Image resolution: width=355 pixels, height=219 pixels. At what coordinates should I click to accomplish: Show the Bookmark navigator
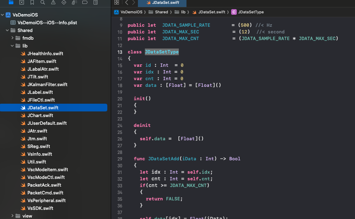pyautogui.click(x=32, y=2)
